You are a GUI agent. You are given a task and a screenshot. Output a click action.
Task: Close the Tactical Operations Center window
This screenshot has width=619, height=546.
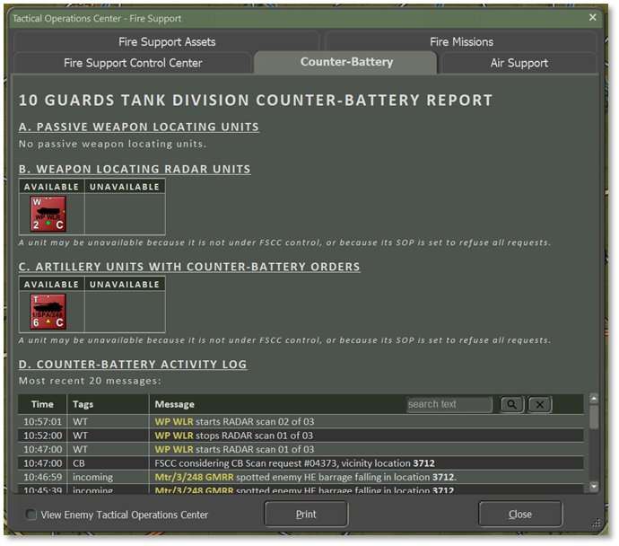tap(592, 17)
